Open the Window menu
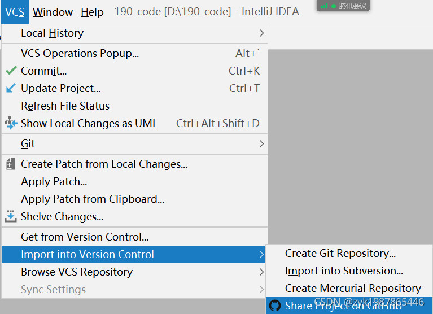 pos(53,12)
